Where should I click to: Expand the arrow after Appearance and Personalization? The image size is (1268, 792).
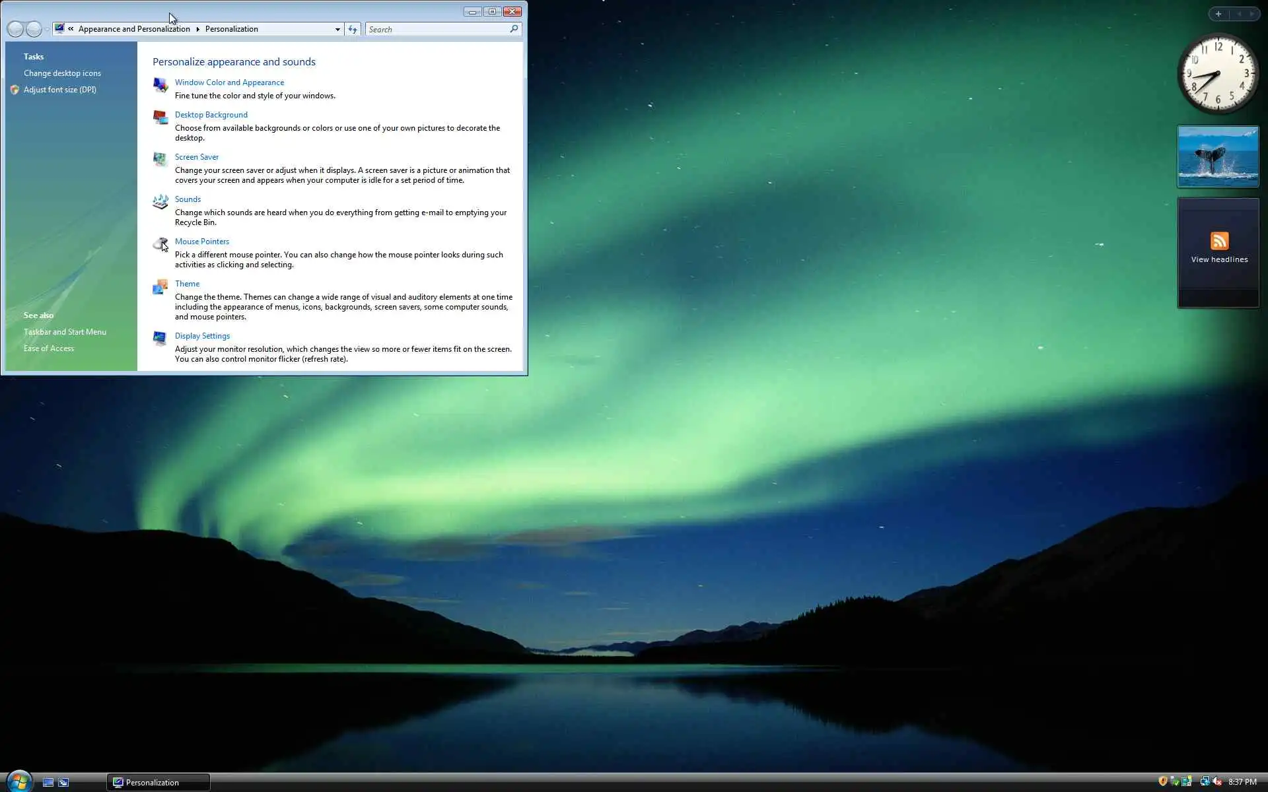[x=197, y=29]
